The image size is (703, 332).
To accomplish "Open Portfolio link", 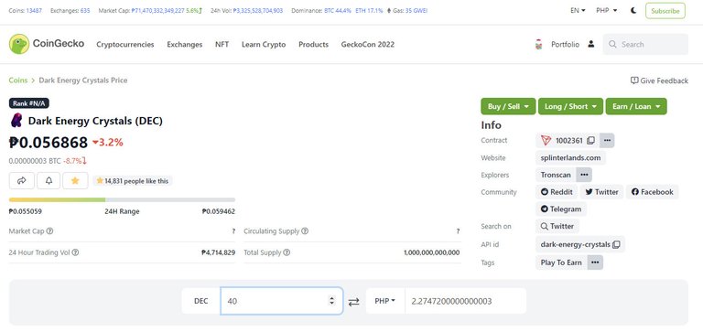I will [565, 44].
